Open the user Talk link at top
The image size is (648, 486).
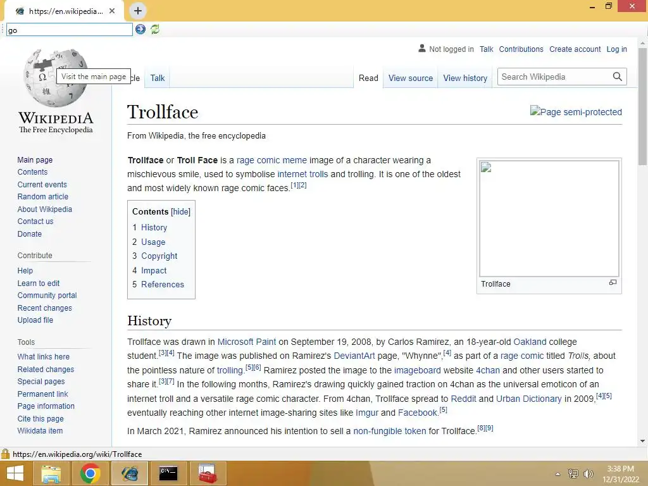coord(487,49)
